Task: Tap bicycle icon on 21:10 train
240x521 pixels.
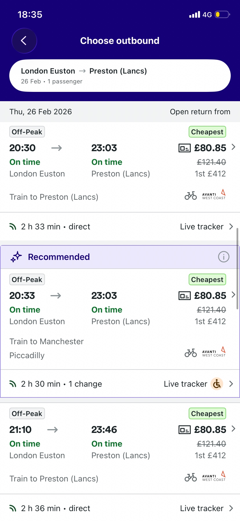Action: pyautogui.click(x=191, y=477)
